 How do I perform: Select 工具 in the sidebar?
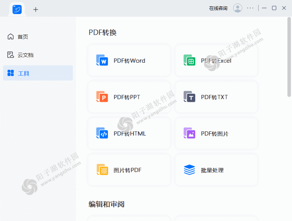[38, 73]
